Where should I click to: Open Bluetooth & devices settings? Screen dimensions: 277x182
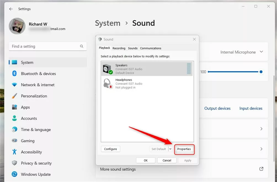point(38,74)
